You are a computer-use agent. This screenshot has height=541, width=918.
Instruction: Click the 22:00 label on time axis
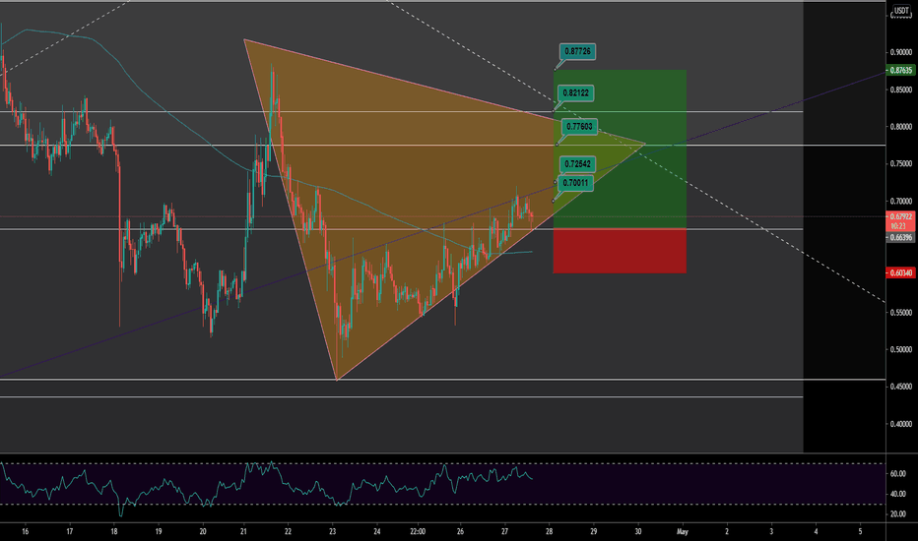click(x=418, y=531)
